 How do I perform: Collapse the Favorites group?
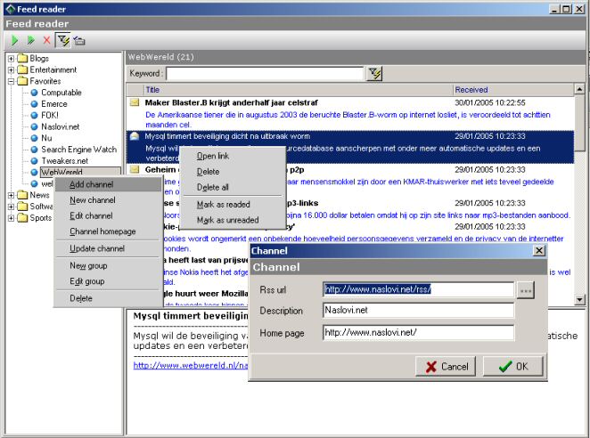(x=11, y=81)
